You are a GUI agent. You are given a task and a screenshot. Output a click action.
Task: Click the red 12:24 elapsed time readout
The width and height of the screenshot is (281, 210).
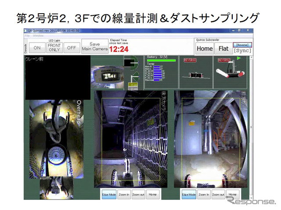(x=119, y=49)
